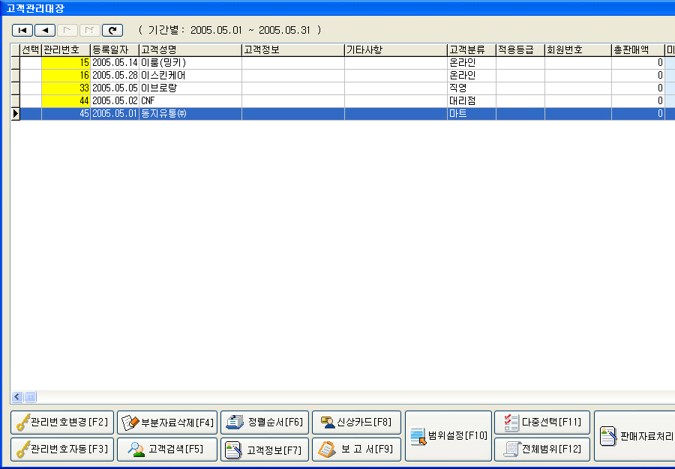This screenshot has height=469, width=675.
Task: Click management number 16 cell
Action: [66, 76]
